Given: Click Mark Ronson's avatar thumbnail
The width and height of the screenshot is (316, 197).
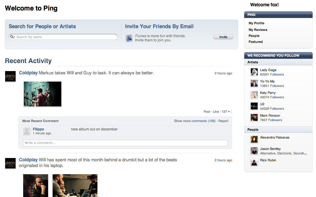Looking at the screenshot, I should 254,118.
